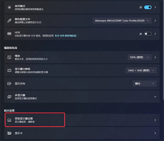Expand the multiple displays (多显示器) section
This screenshot has height=141, width=164.
coord(155,97)
